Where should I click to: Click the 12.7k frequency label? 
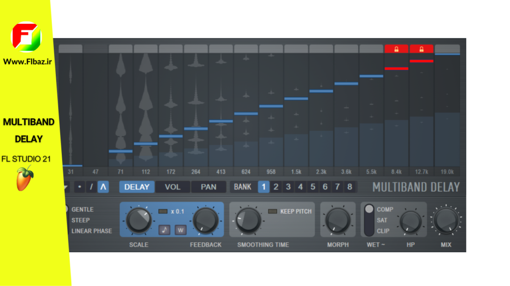(x=421, y=172)
